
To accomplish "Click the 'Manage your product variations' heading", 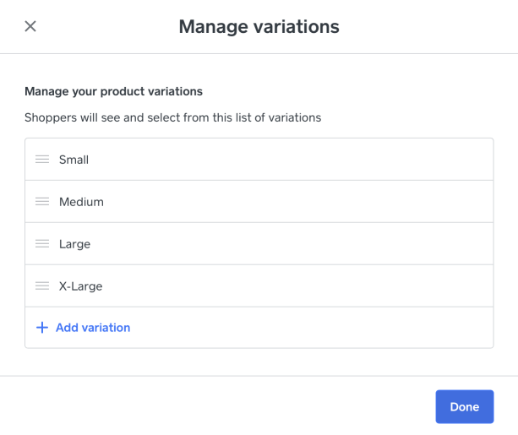I will coord(113,91).
